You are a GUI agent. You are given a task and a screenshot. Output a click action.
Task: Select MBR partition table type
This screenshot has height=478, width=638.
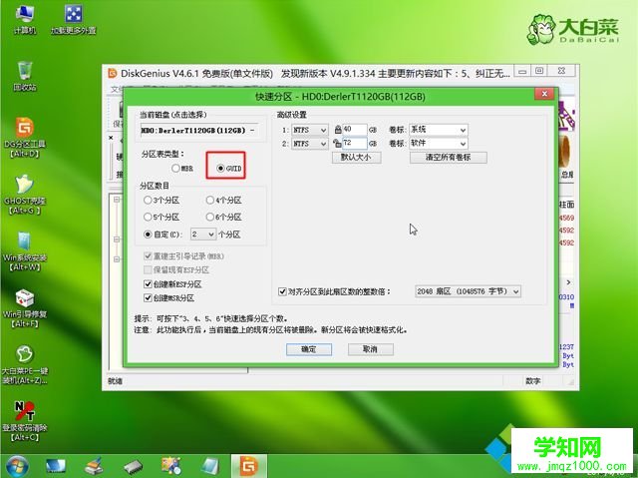point(181,169)
